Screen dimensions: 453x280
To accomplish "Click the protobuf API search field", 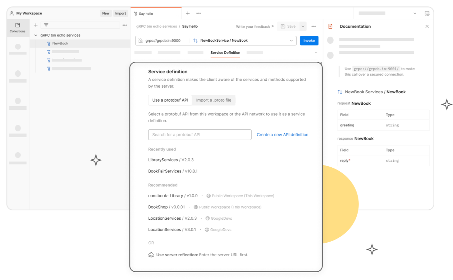I will 200,134.
